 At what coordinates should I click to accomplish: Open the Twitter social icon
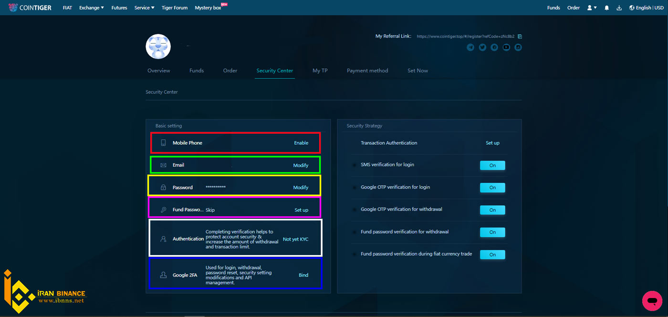click(x=482, y=47)
